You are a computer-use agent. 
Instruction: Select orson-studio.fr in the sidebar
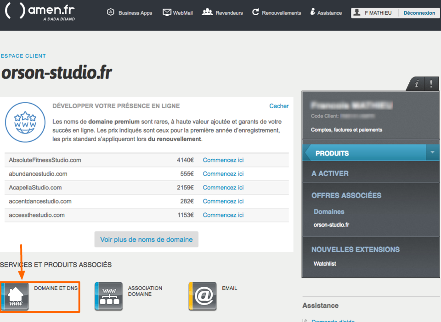coord(332,225)
